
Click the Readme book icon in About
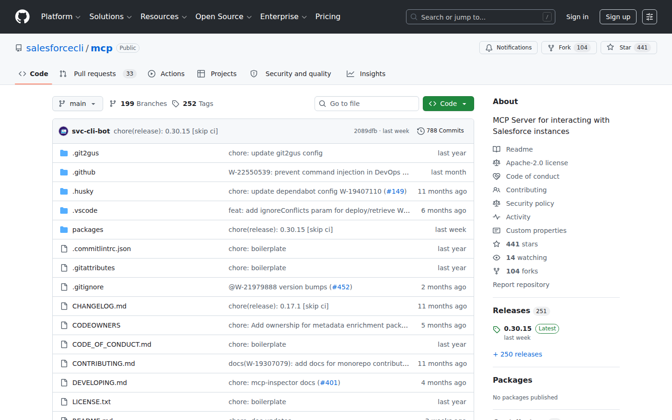pyautogui.click(x=497, y=149)
